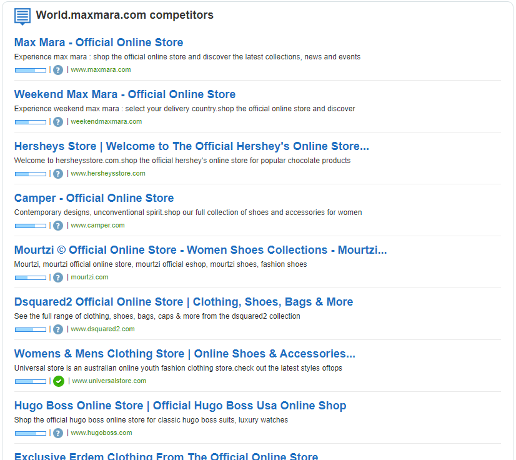The image size is (516, 460).
Task: Click the question mark icon for www.hugoboss.com
Action: coord(58,433)
